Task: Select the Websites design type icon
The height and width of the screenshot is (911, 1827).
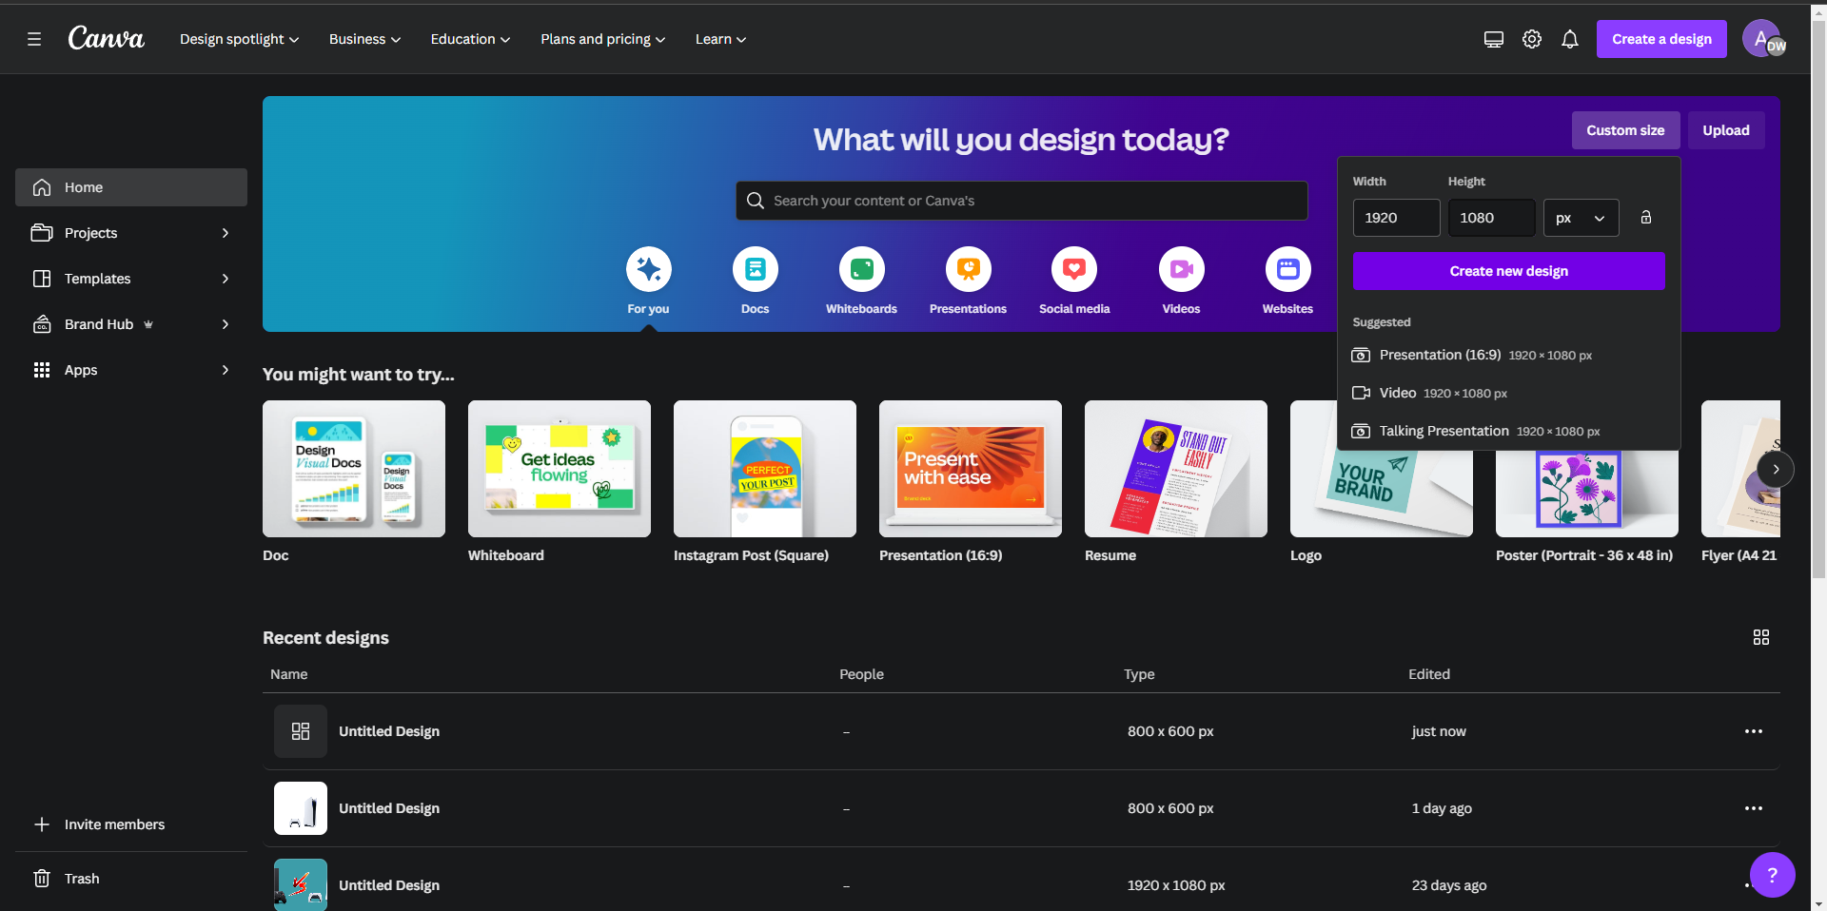Action: [1287, 269]
